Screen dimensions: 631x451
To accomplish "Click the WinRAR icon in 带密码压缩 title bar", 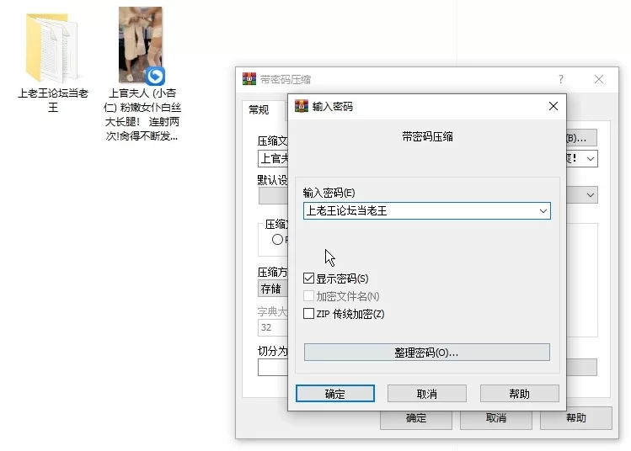I will point(249,79).
